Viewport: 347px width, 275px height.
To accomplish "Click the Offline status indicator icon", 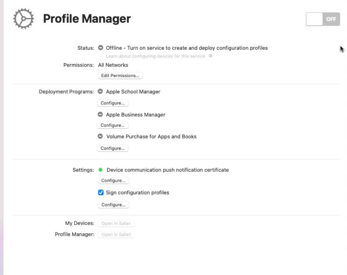I will 100,48.
